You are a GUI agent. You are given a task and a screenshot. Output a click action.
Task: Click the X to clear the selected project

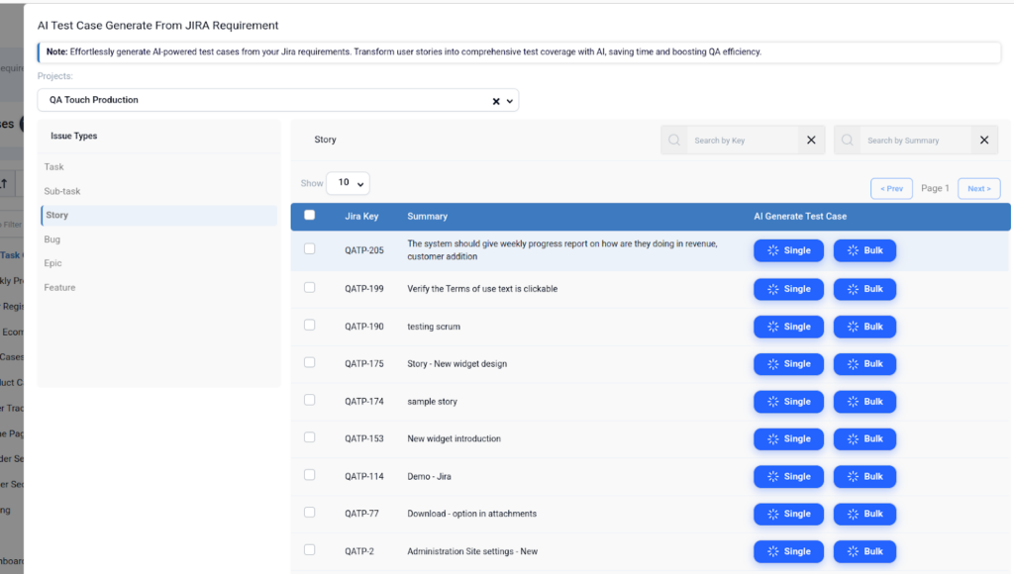pos(493,100)
